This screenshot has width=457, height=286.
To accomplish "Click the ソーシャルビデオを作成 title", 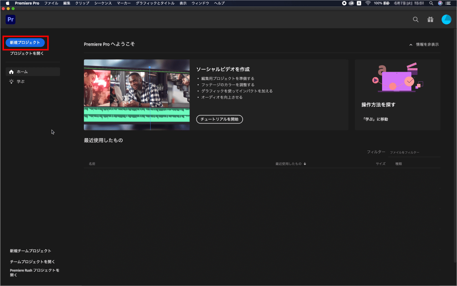I will (223, 69).
